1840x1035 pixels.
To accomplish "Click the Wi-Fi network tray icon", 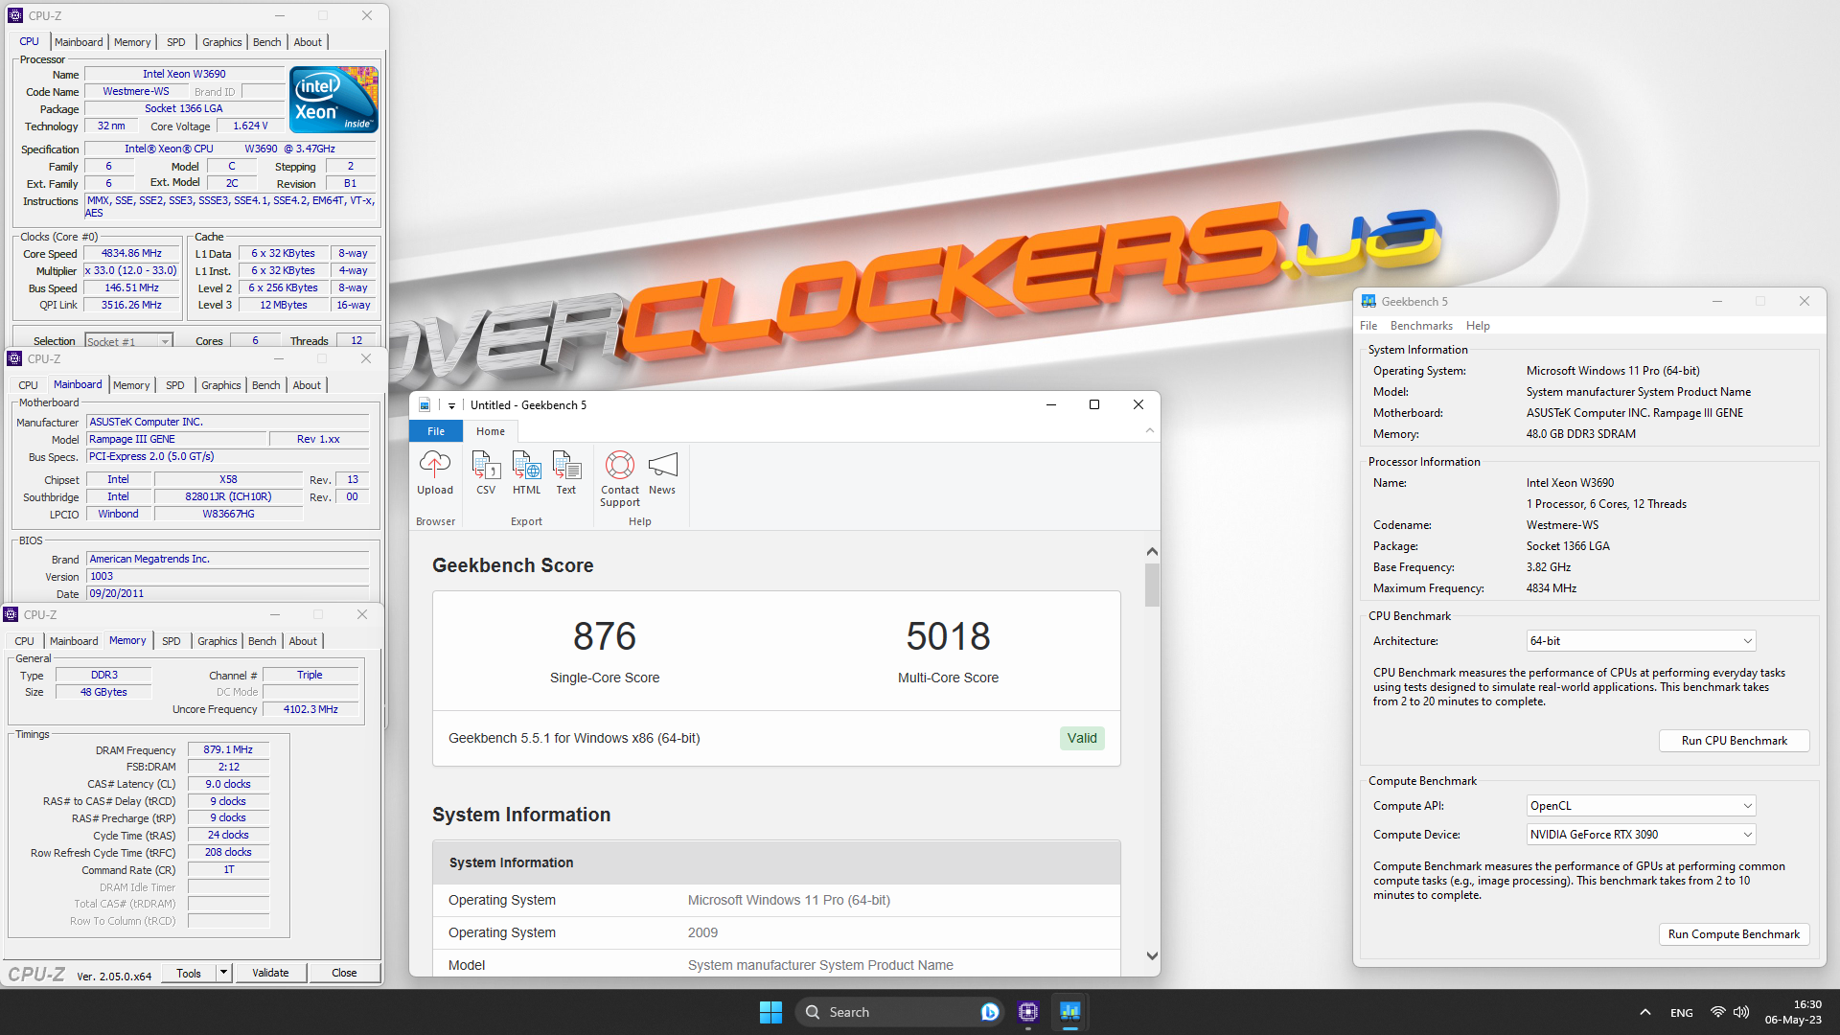I will tap(1717, 1012).
